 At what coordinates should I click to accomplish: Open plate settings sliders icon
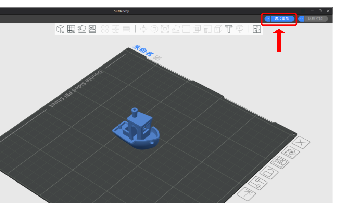click(x=258, y=183)
